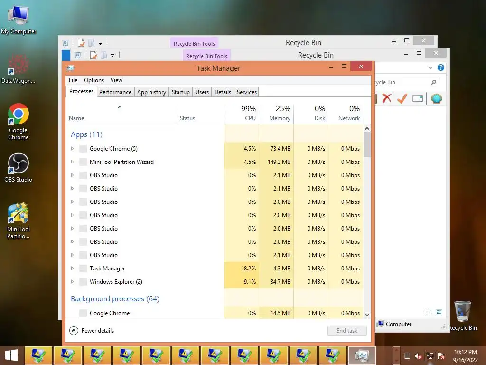
Task: Open Recycle Bin Tools tab in nearer window
Action: pyautogui.click(x=207, y=56)
